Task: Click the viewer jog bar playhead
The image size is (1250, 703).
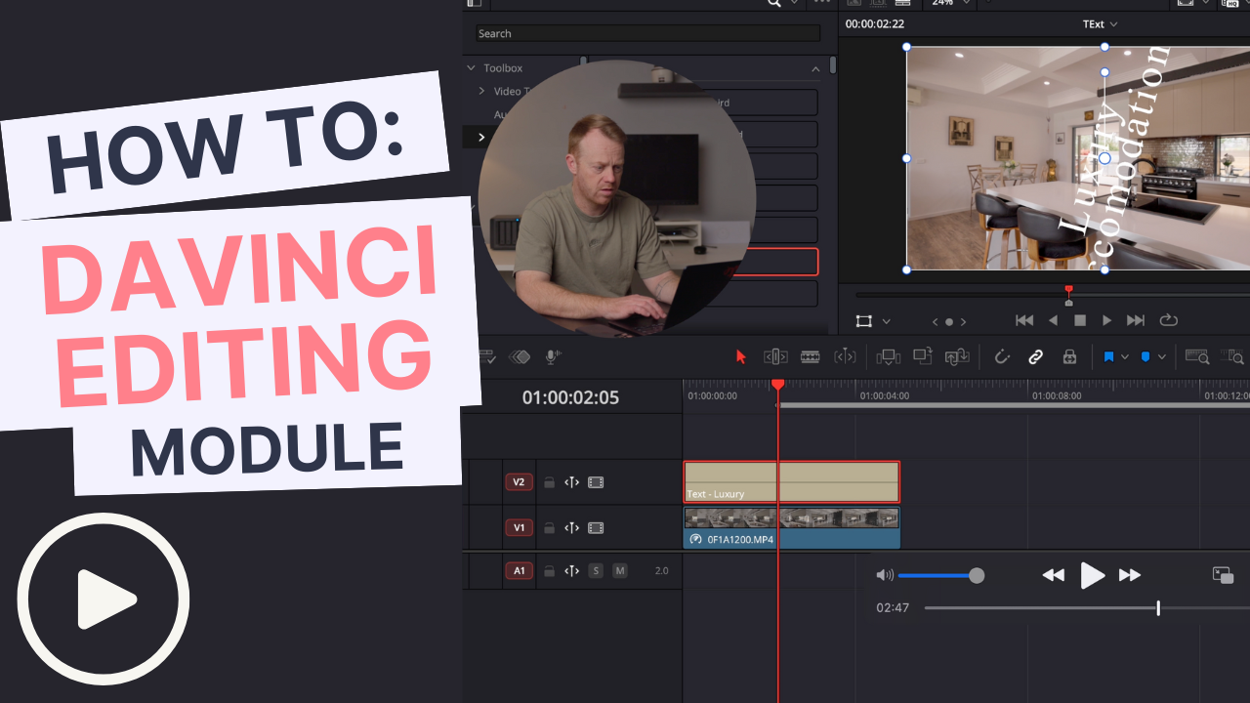Action: click(x=1068, y=295)
